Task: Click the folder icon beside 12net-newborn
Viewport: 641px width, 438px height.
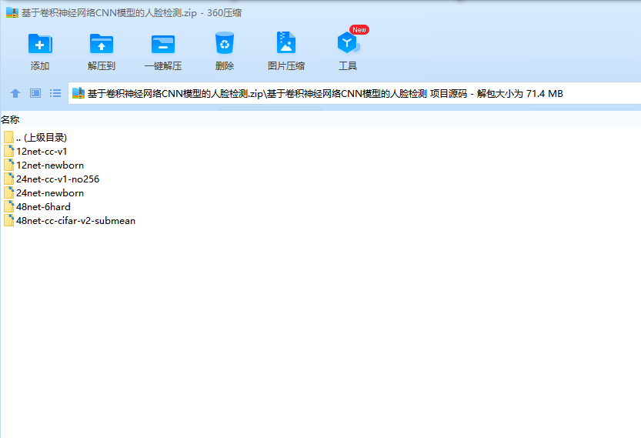Action: (9, 165)
